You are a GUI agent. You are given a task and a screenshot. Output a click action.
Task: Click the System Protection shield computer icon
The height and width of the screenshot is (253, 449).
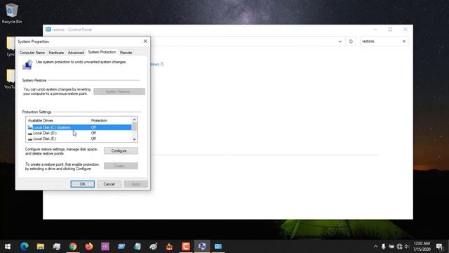click(27, 65)
